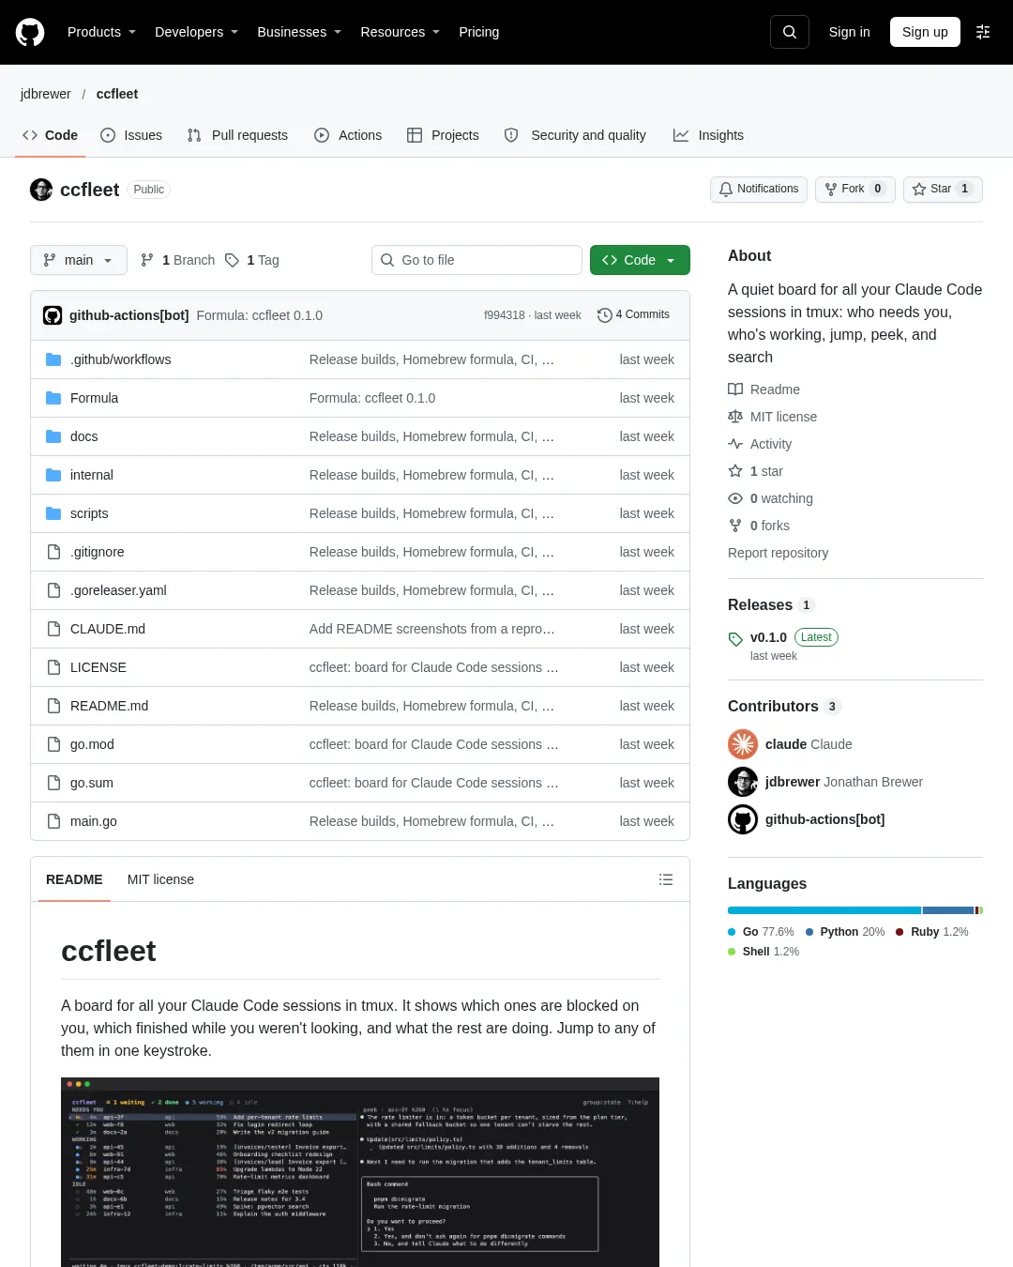Open the LICENSE file
Viewport: 1013px width, 1267px height.
98,667
